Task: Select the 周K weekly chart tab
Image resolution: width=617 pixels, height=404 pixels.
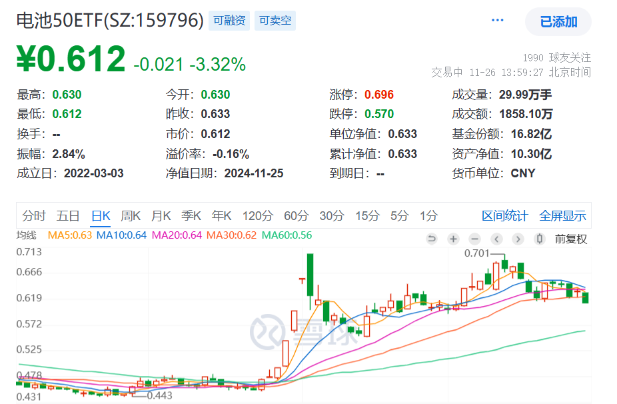Action: 131,216
